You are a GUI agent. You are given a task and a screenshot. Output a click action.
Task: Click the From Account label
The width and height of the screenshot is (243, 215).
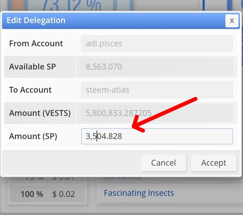[36, 44]
